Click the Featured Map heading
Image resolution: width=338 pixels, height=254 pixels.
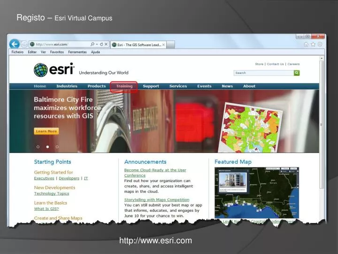point(233,162)
